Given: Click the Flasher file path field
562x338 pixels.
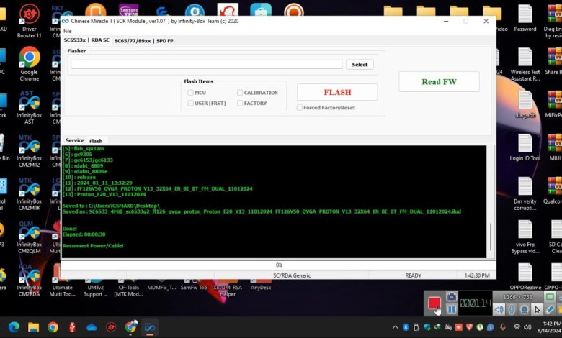Looking at the screenshot, I should click(x=207, y=65).
